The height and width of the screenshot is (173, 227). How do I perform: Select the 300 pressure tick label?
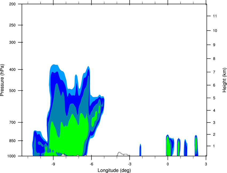coord(12,42)
